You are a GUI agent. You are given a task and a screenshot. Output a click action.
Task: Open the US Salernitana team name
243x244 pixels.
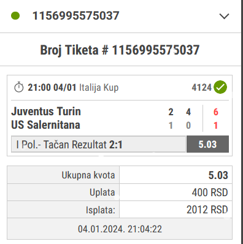[45, 125]
